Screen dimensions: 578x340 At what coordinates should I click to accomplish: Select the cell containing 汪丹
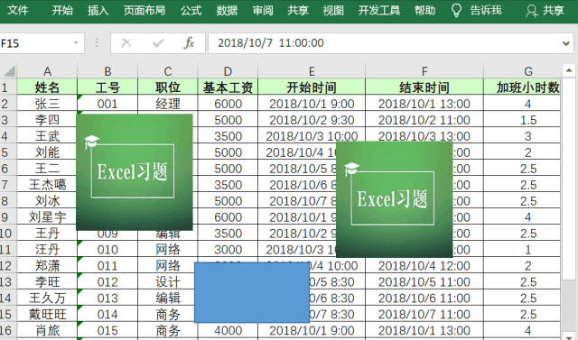coord(47,249)
